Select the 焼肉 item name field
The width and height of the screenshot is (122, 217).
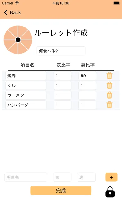[x=26, y=76]
